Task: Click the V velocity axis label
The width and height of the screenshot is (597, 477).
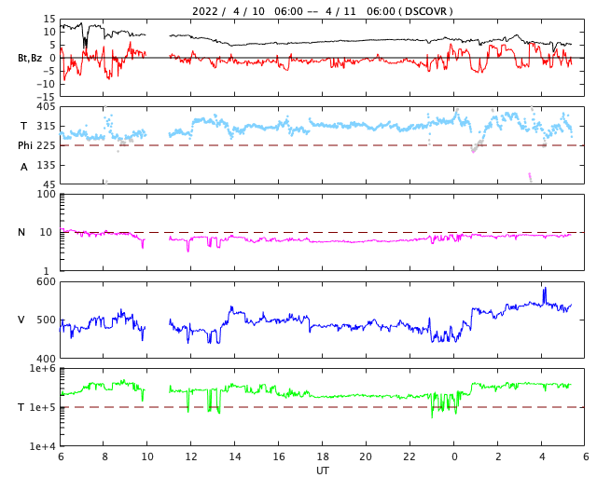Action: [21, 320]
